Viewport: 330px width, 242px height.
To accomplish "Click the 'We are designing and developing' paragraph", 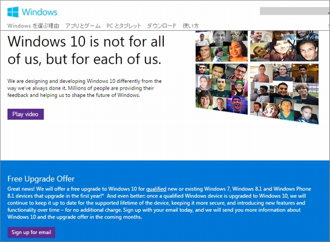I will pyautogui.click(x=84, y=88).
